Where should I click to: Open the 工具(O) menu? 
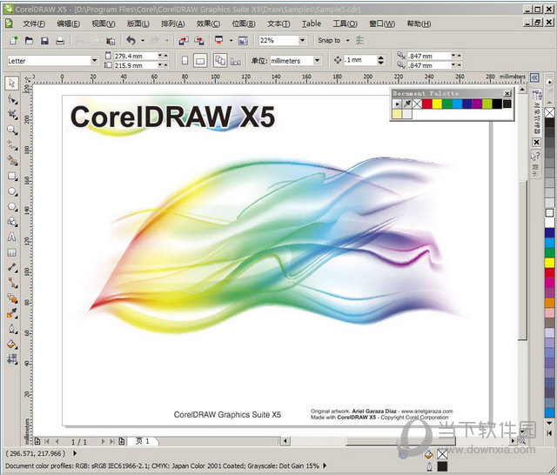point(345,23)
